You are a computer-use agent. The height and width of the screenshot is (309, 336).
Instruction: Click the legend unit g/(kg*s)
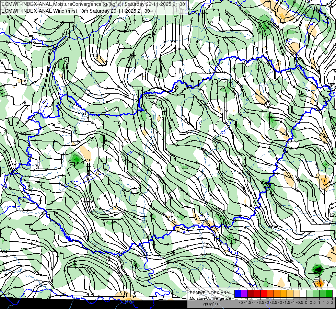[210, 304]
